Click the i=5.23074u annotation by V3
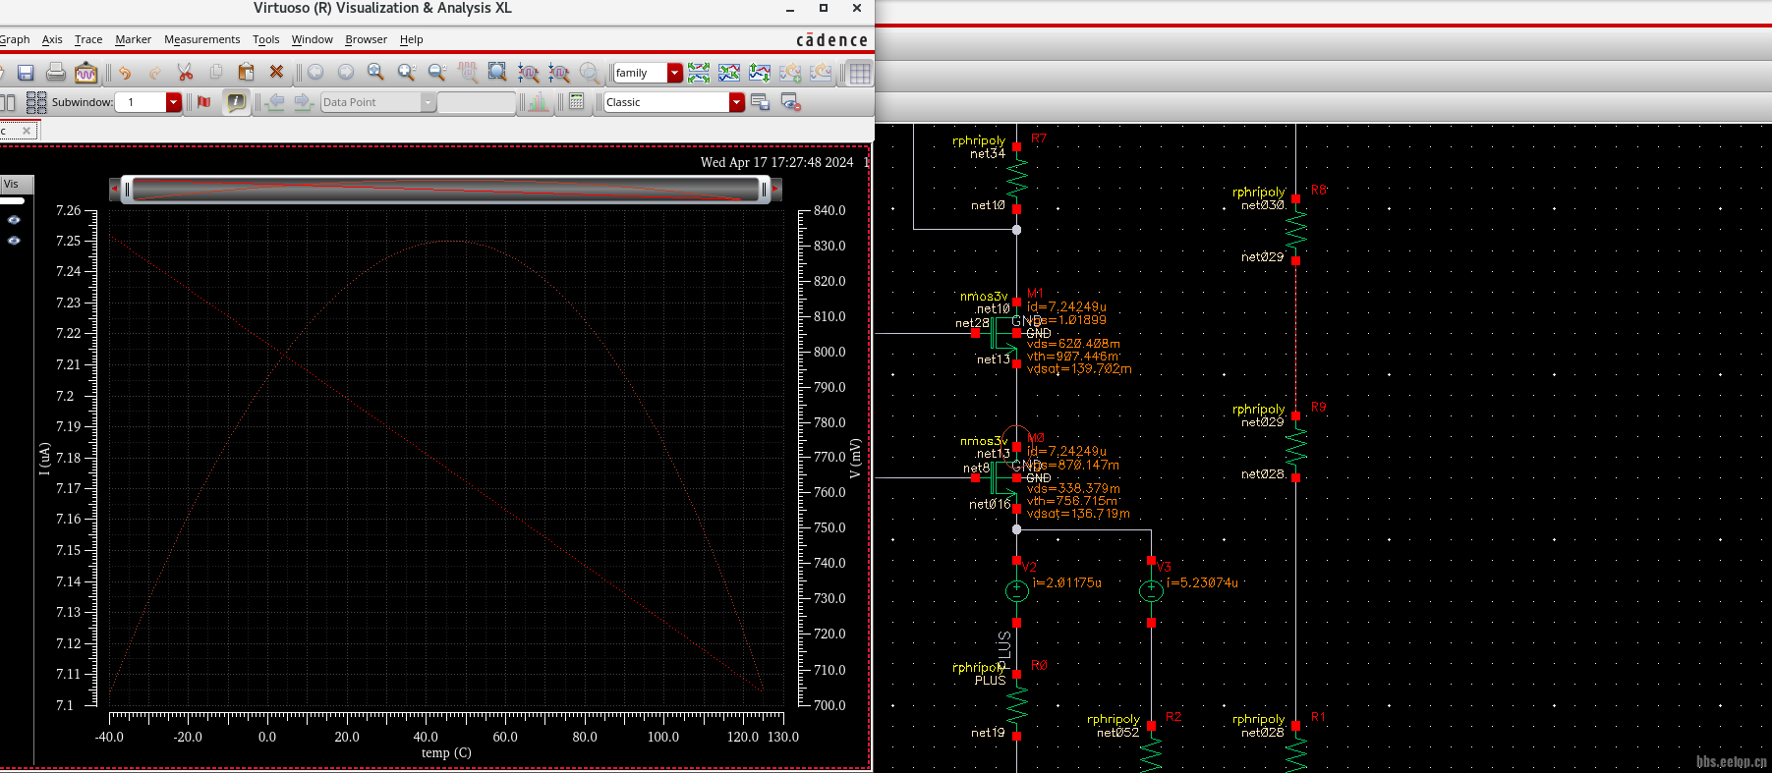 pyautogui.click(x=1202, y=582)
